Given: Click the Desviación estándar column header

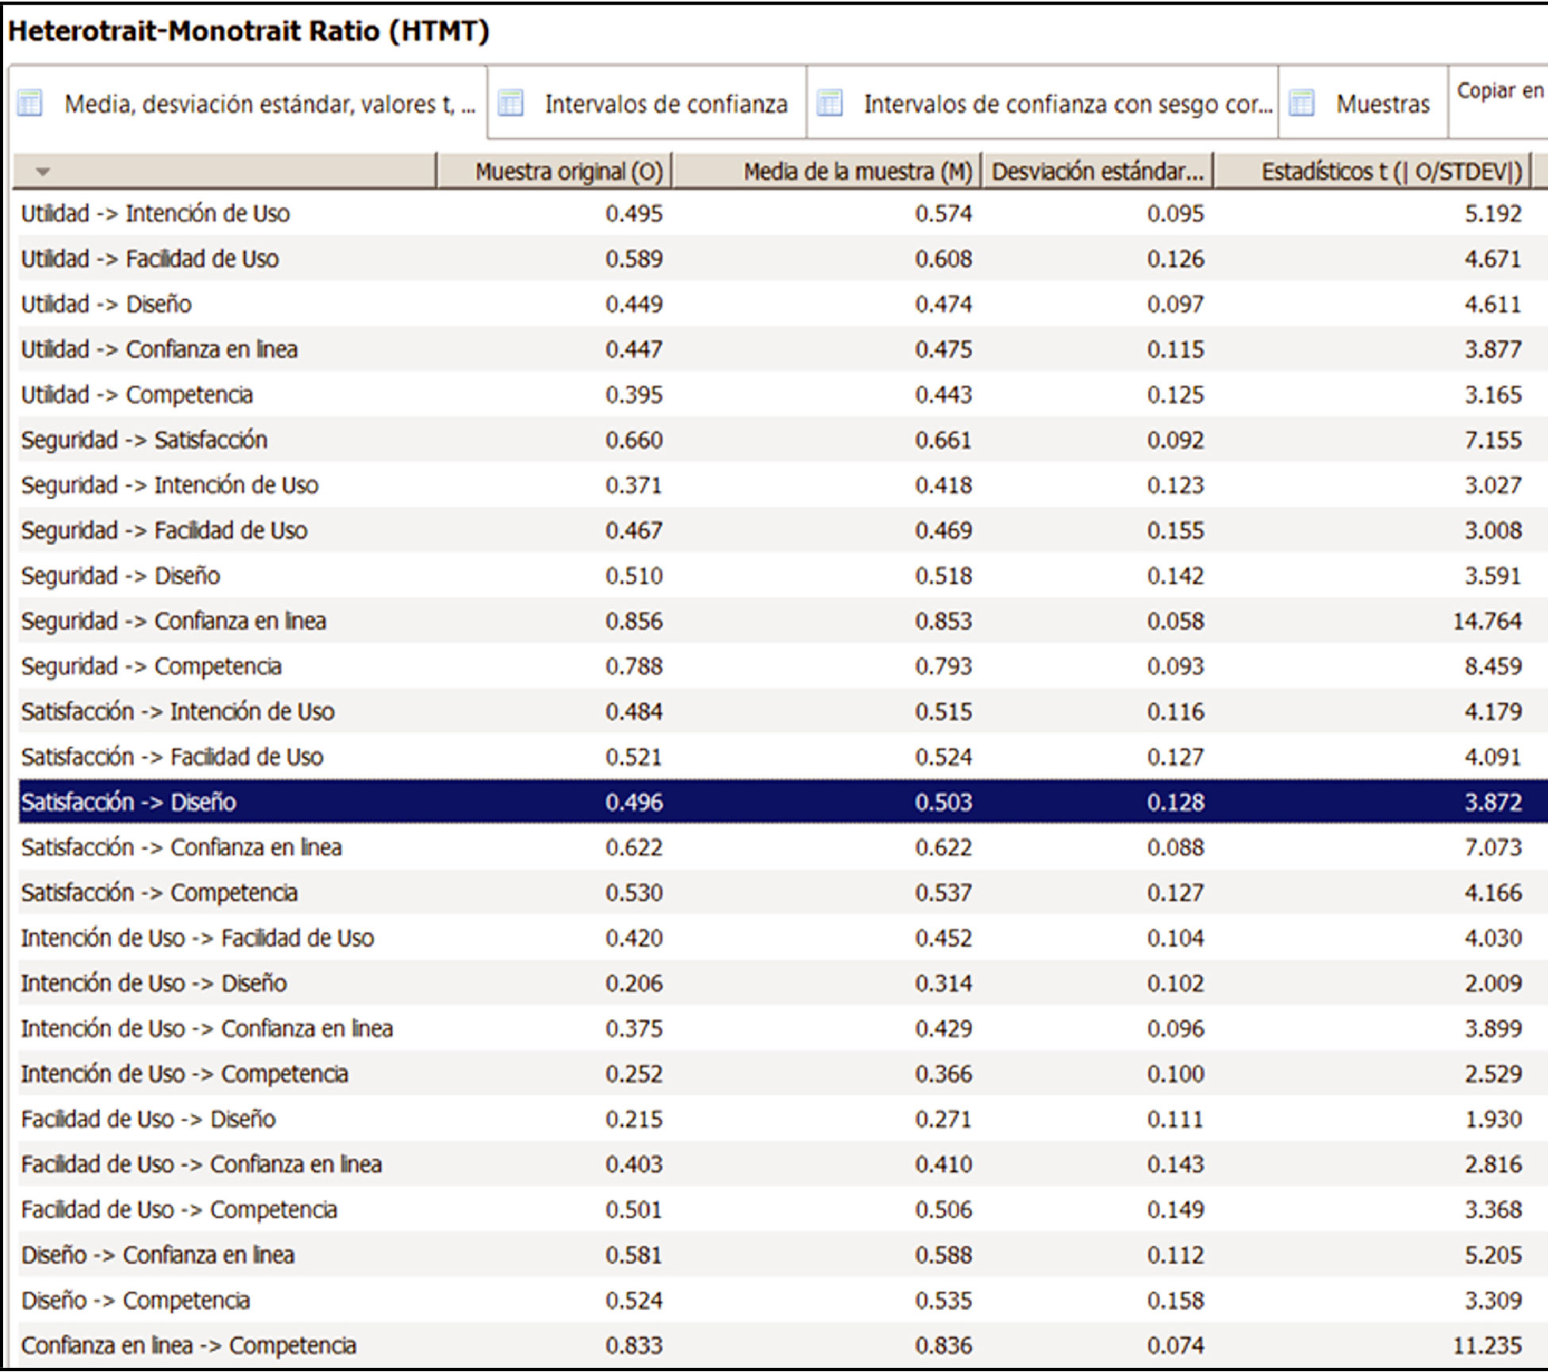Looking at the screenshot, I should tap(1097, 171).
